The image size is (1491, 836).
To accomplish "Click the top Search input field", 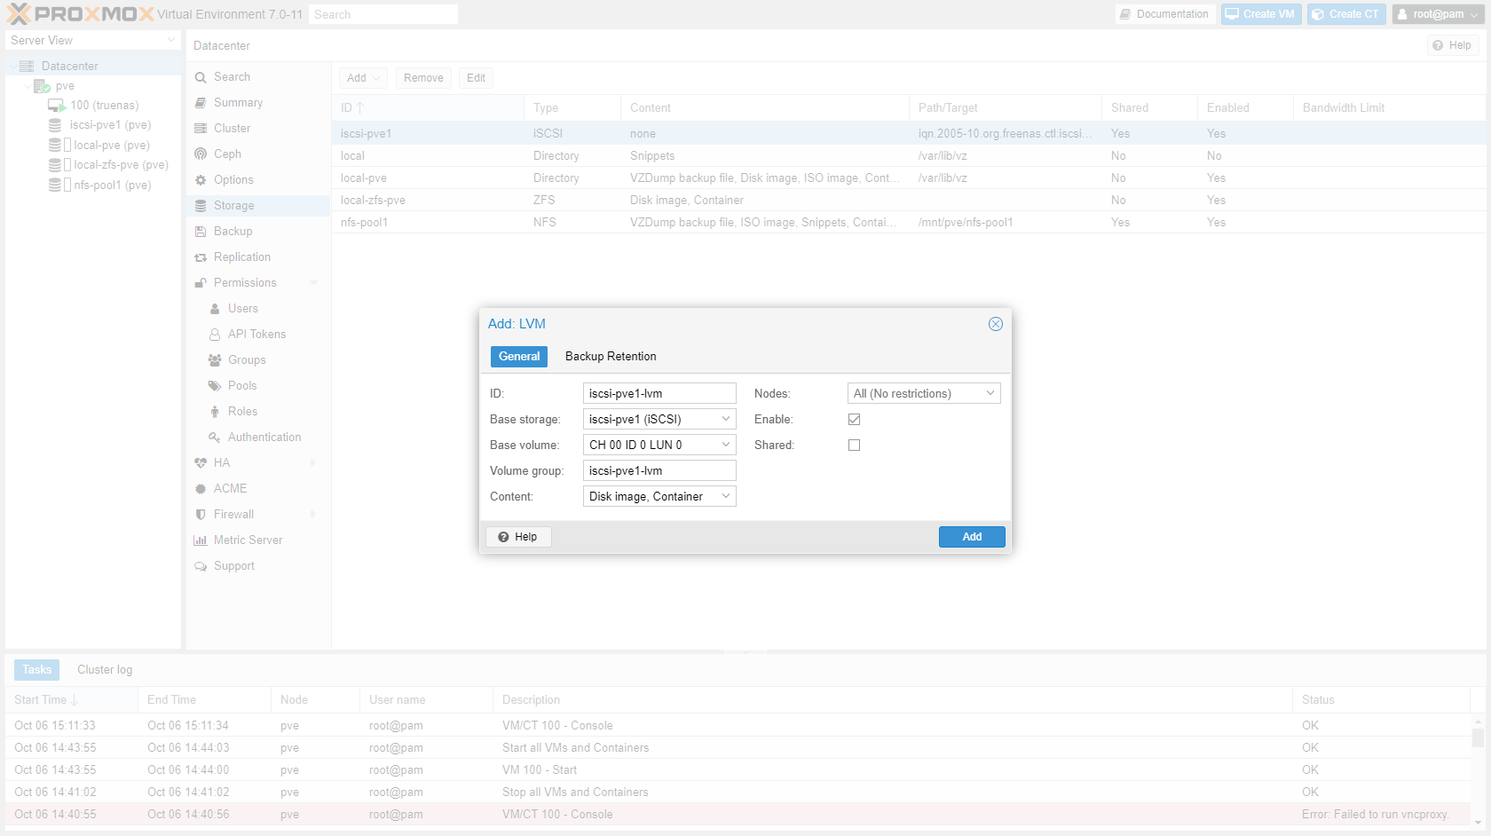I will click(x=383, y=14).
